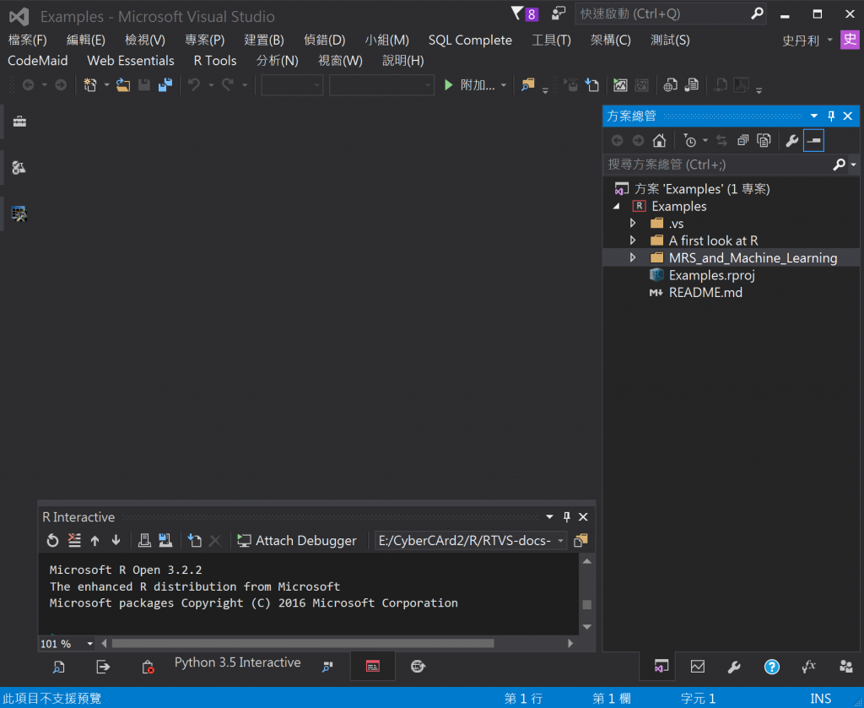Expand the MRS_and_Machine_Learning folder

[633, 257]
